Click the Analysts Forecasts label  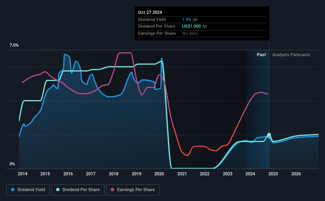pos(291,55)
